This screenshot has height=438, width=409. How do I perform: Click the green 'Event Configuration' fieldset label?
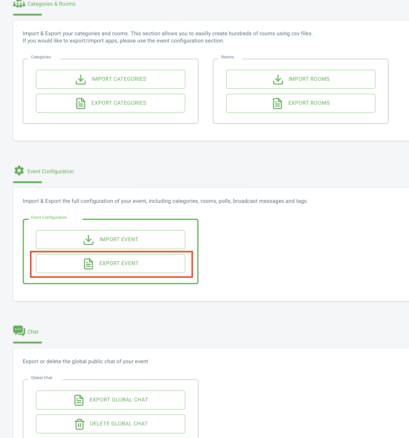49,218
